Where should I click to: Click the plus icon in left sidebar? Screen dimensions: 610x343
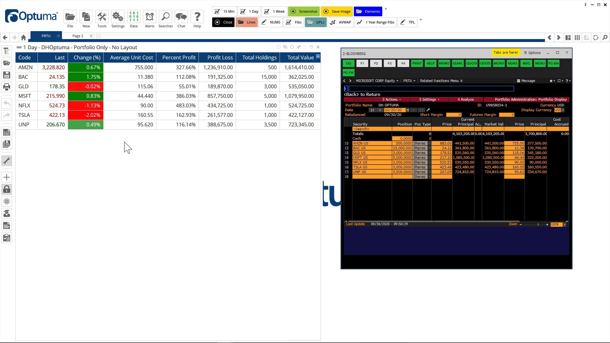[7, 177]
